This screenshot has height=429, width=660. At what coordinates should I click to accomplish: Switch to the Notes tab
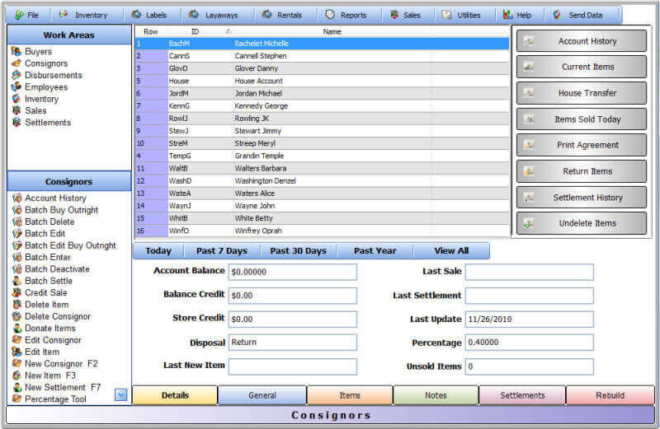click(x=436, y=395)
